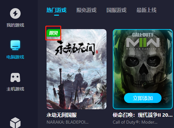Click the lightning bolt My Games icon
The height and width of the screenshot is (128, 174).
15,13
